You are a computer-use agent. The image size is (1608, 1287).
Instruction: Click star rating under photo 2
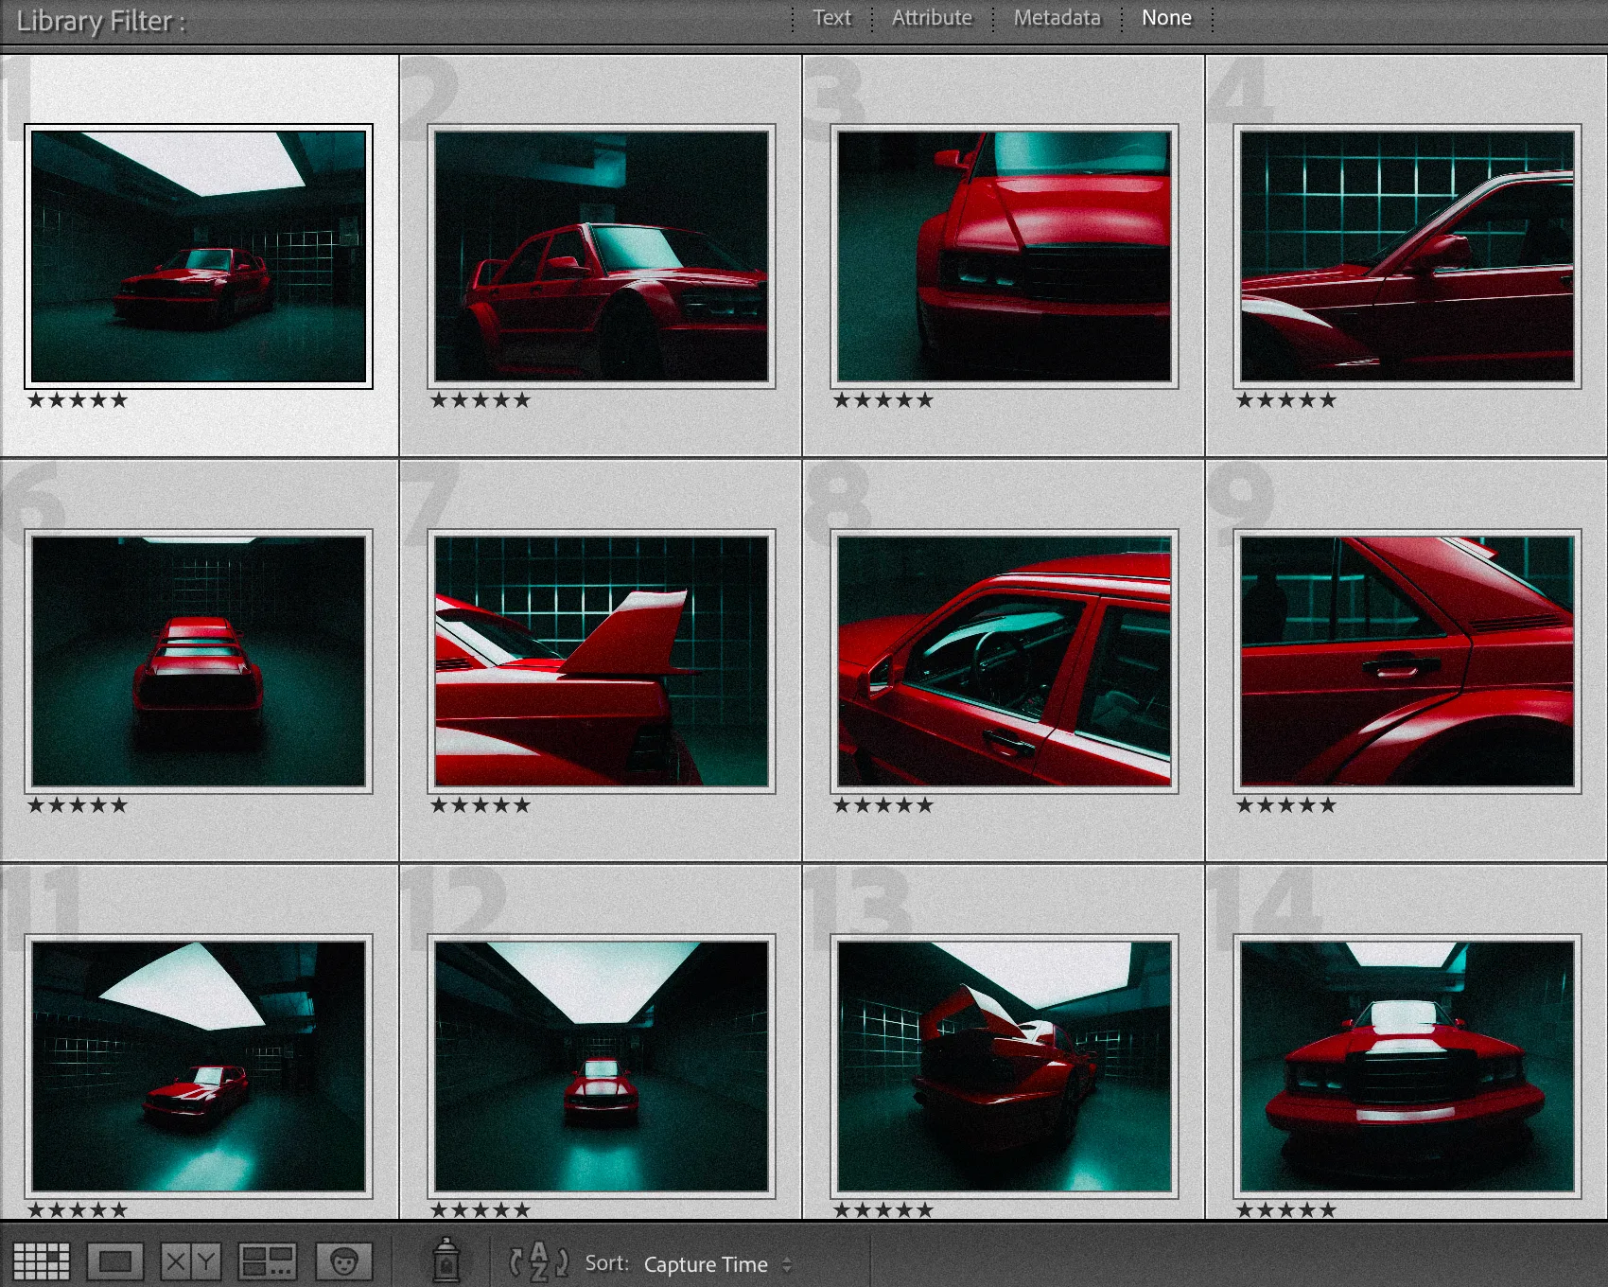pyautogui.click(x=481, y=400)
